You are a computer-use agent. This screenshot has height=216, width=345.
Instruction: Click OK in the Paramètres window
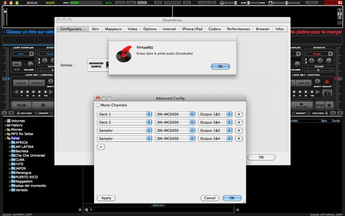261,157
